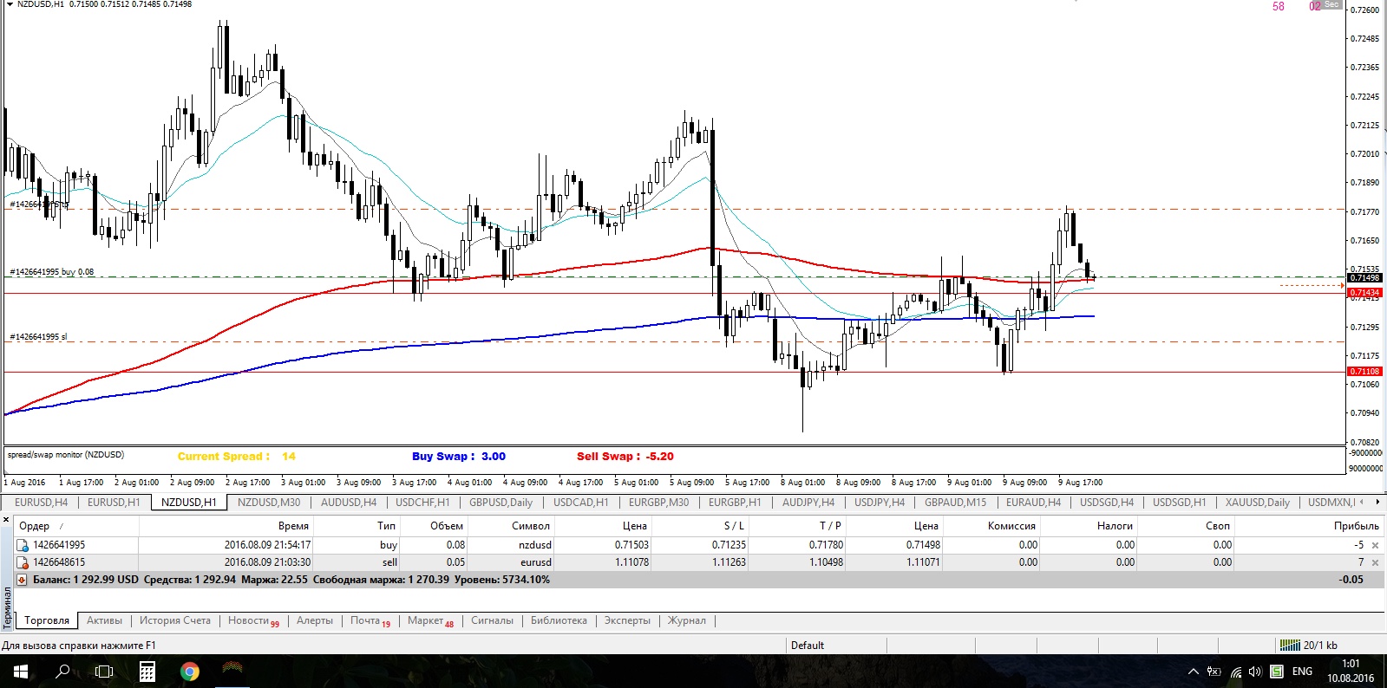Switch to the AUDJPY,H4 chart tab
The height and width of the screenshot is (688, 1387).
coord(808,503)
